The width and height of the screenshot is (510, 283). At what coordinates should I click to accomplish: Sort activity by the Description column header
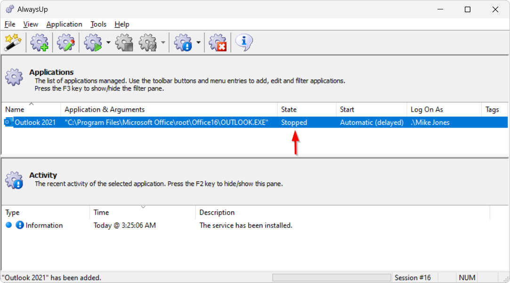coord(342,212)
